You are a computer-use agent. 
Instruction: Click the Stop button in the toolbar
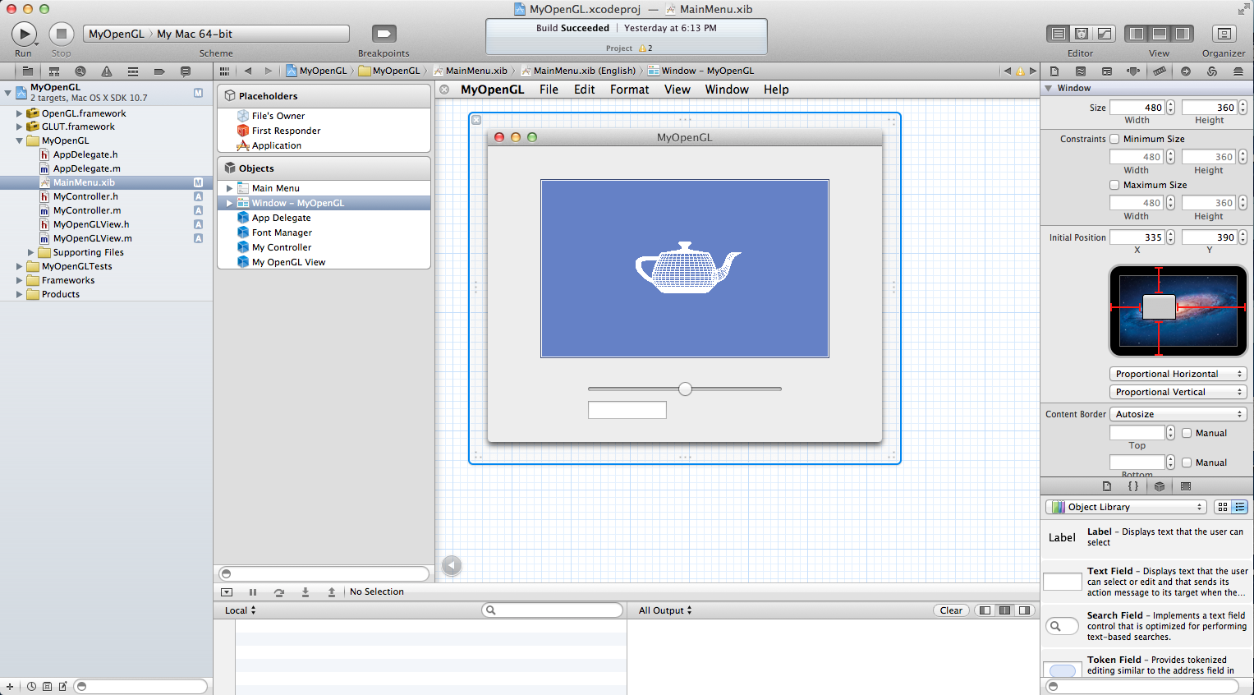[62, 34]
